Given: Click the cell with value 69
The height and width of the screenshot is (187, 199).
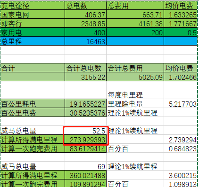Looking at the screenshot, I should tap(85, 166).
